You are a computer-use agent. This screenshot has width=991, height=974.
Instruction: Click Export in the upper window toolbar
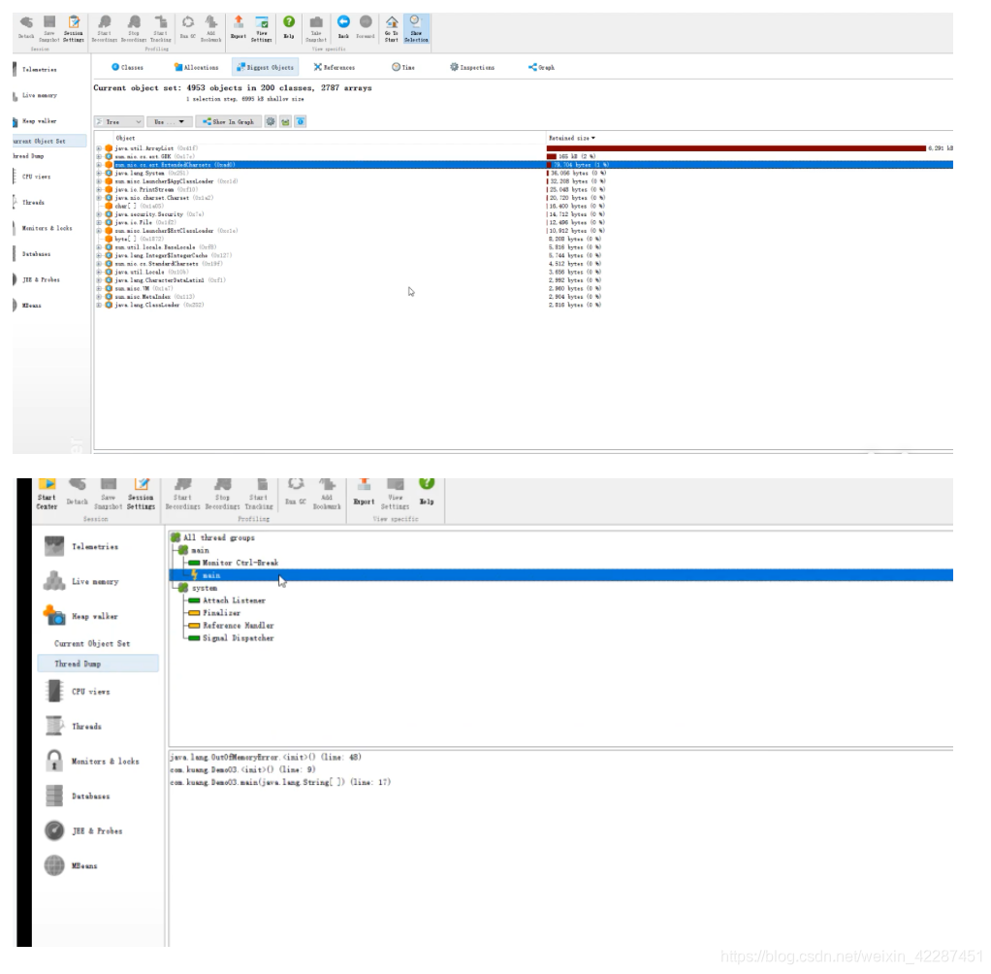coord(239,28)
